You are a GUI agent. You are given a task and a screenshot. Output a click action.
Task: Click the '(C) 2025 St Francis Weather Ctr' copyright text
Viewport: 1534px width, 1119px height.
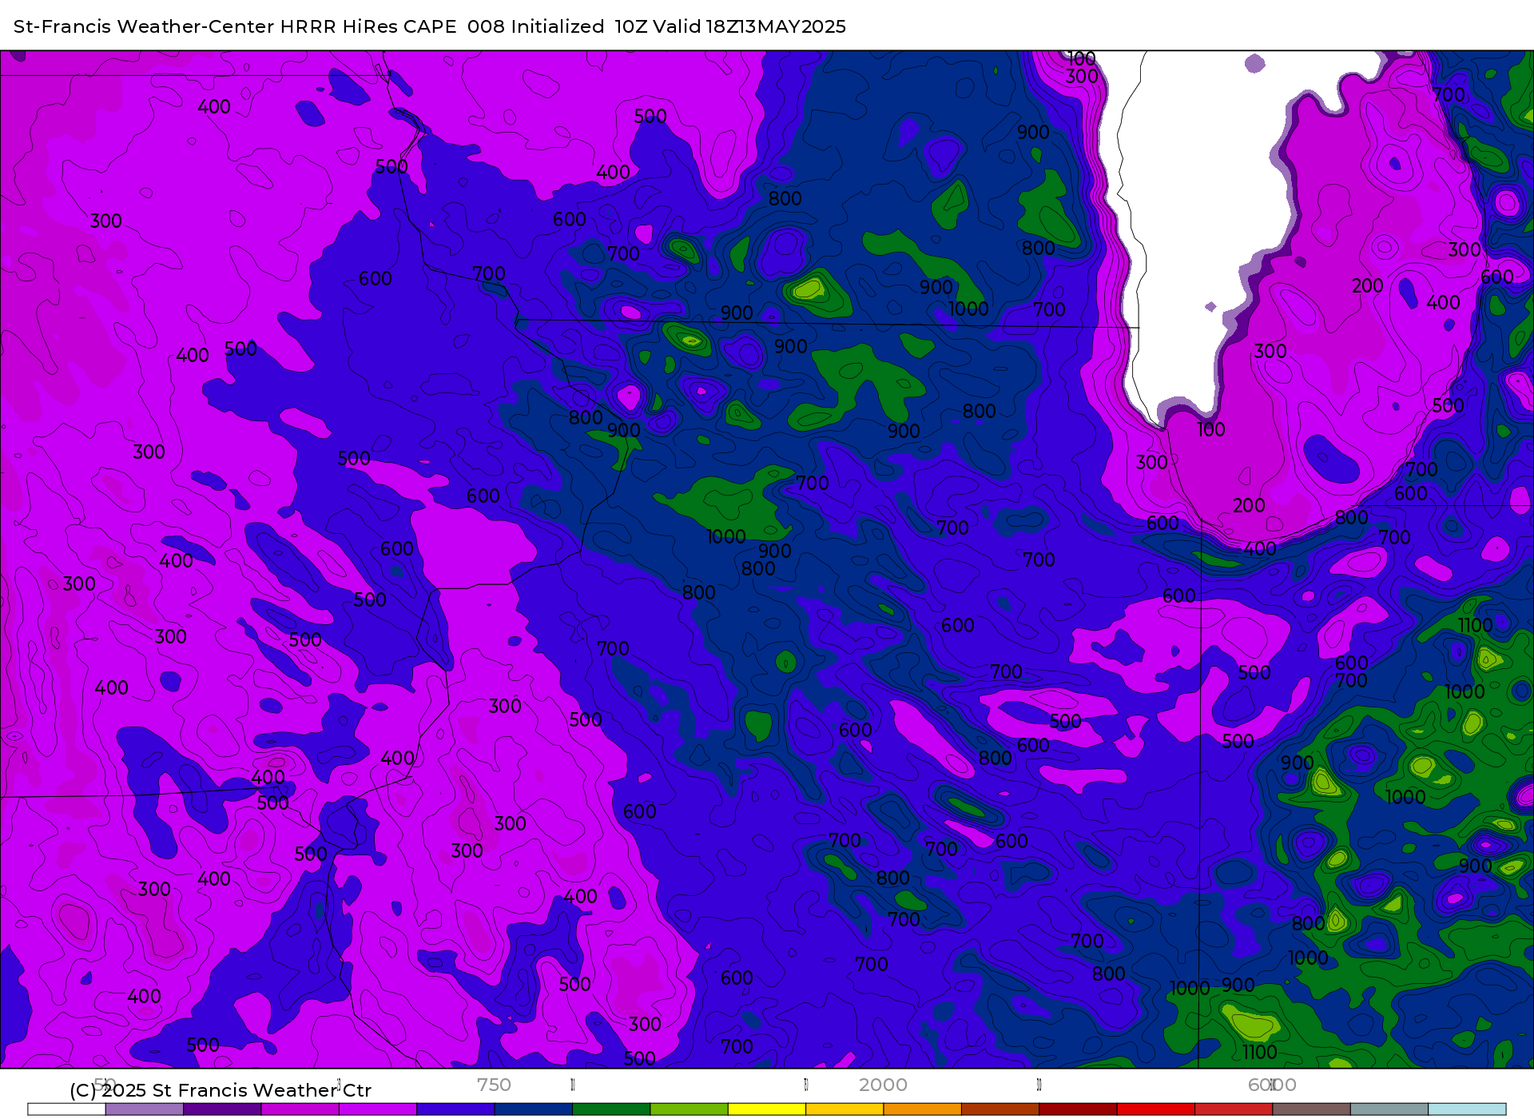click(221, 1090)
